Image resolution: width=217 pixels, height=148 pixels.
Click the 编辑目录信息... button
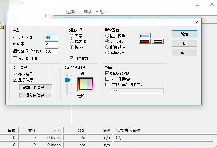(35, 88)
